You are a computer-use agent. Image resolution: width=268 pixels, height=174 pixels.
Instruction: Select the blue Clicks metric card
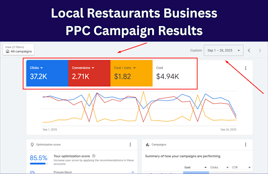coord(47,73)
